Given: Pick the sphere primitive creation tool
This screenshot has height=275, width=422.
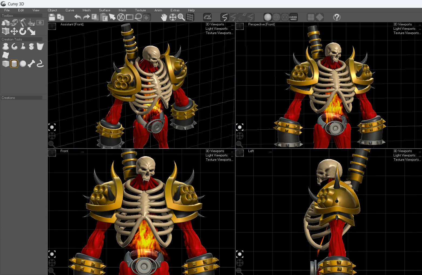Looking at the screenshot, I should [23, 64].
